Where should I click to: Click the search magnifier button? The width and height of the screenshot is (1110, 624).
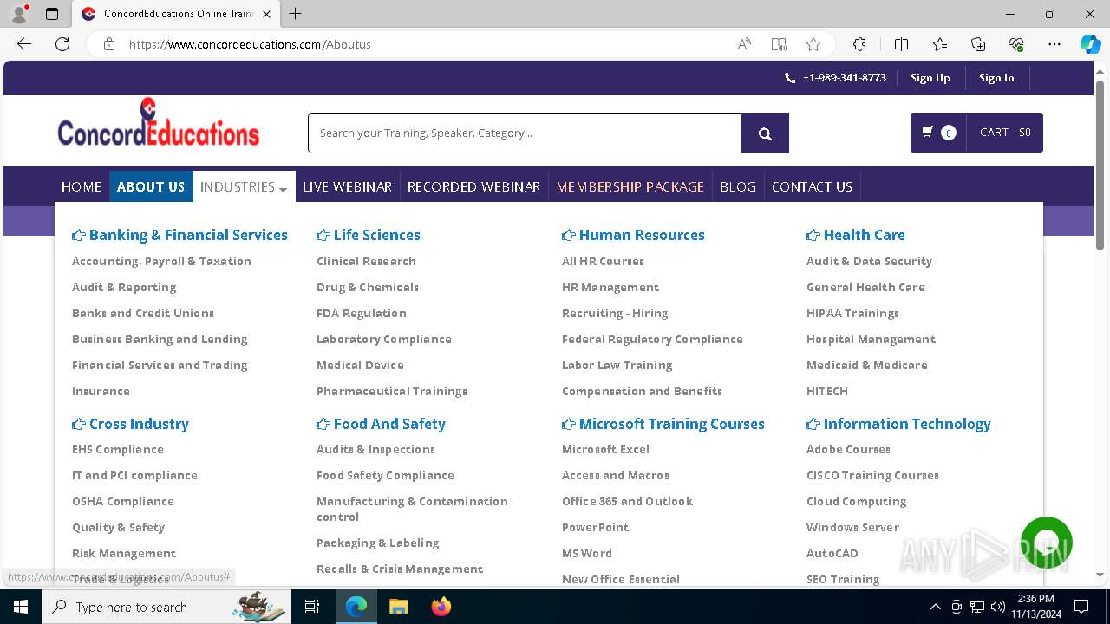pos(765,133)
